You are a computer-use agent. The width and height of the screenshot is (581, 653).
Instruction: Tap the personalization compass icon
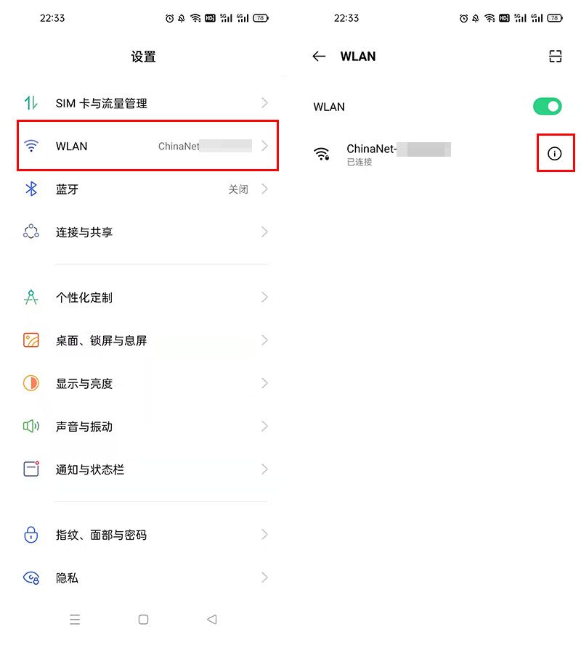point(31,297)
